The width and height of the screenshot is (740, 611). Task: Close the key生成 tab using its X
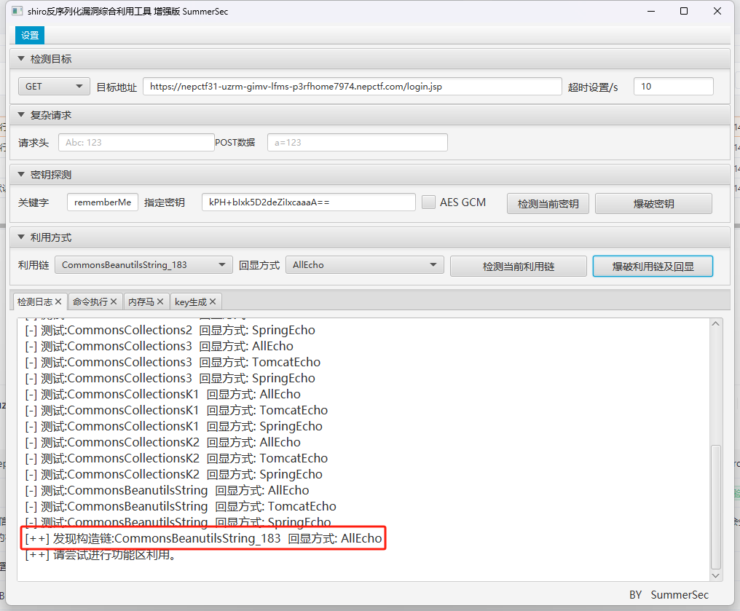pos(213,301)
